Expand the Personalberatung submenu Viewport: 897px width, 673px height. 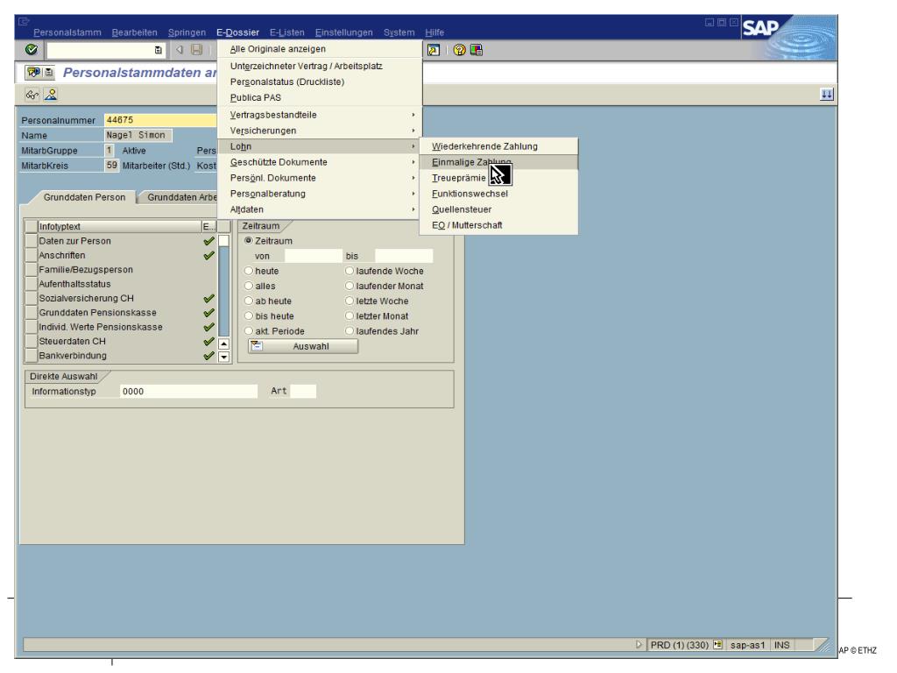coord(319,194)
